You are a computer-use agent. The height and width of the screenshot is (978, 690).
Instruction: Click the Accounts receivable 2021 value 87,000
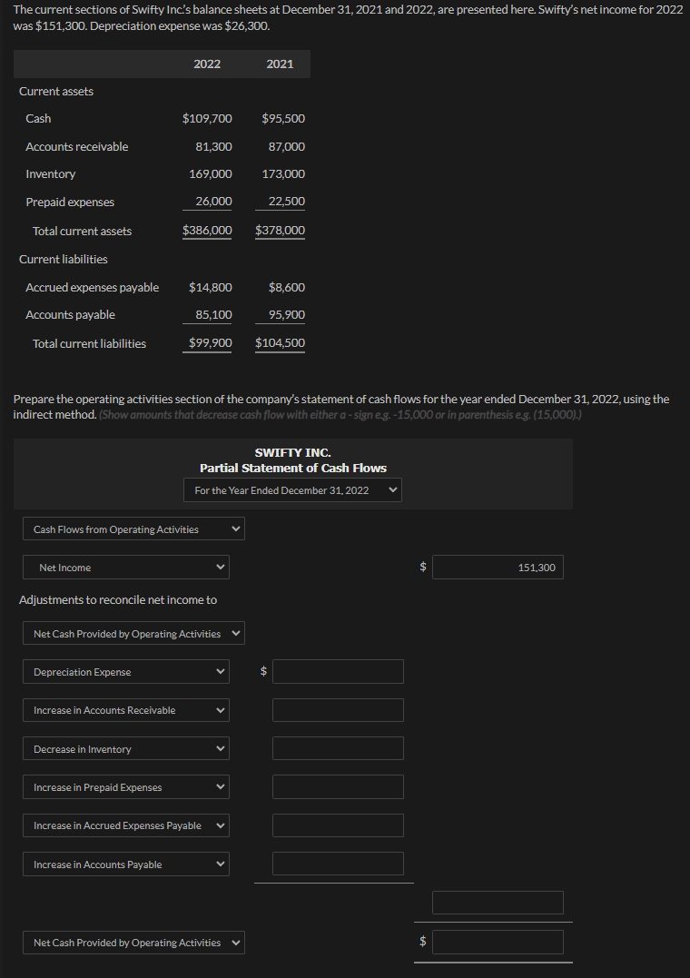pyautogui.click(x=286, y=146)
